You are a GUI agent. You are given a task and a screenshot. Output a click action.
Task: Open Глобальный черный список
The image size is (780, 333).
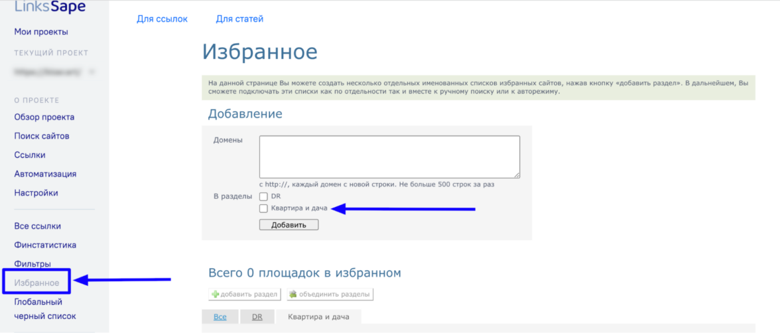(x=45, y=309)
